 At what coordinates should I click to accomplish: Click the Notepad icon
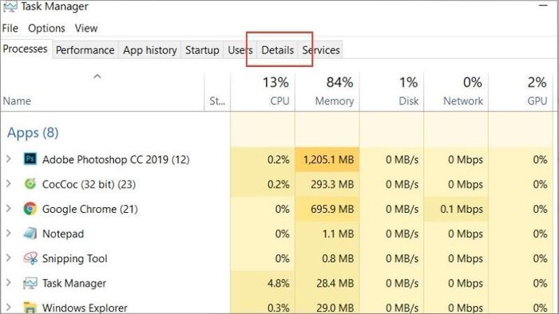30,234
